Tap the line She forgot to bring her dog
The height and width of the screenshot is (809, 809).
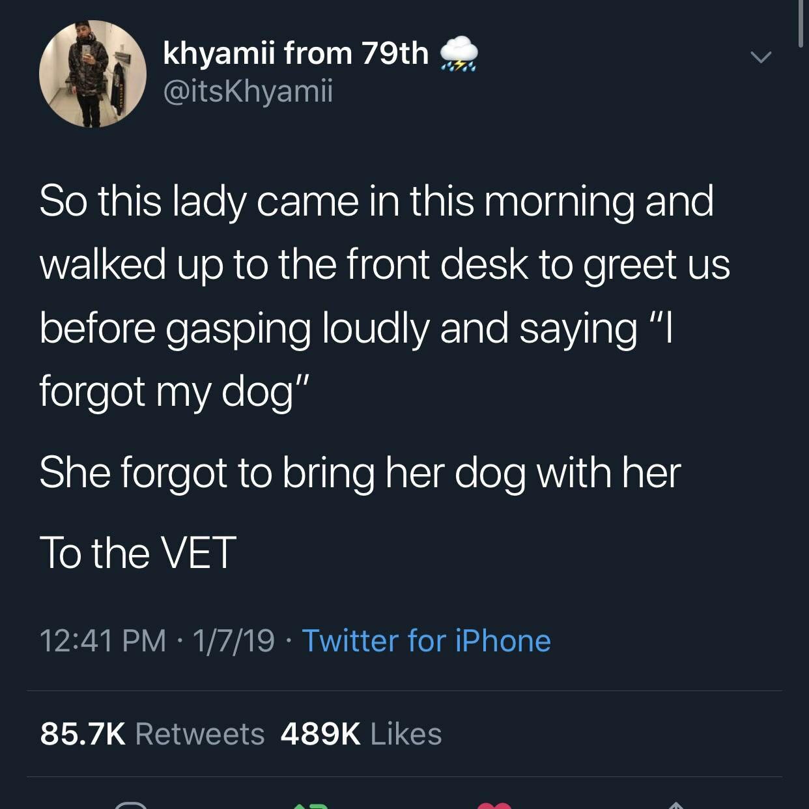360,473
